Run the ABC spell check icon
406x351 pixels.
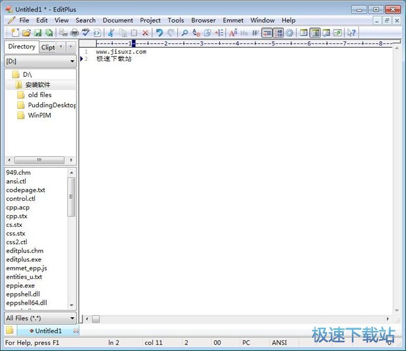(86, 33)
